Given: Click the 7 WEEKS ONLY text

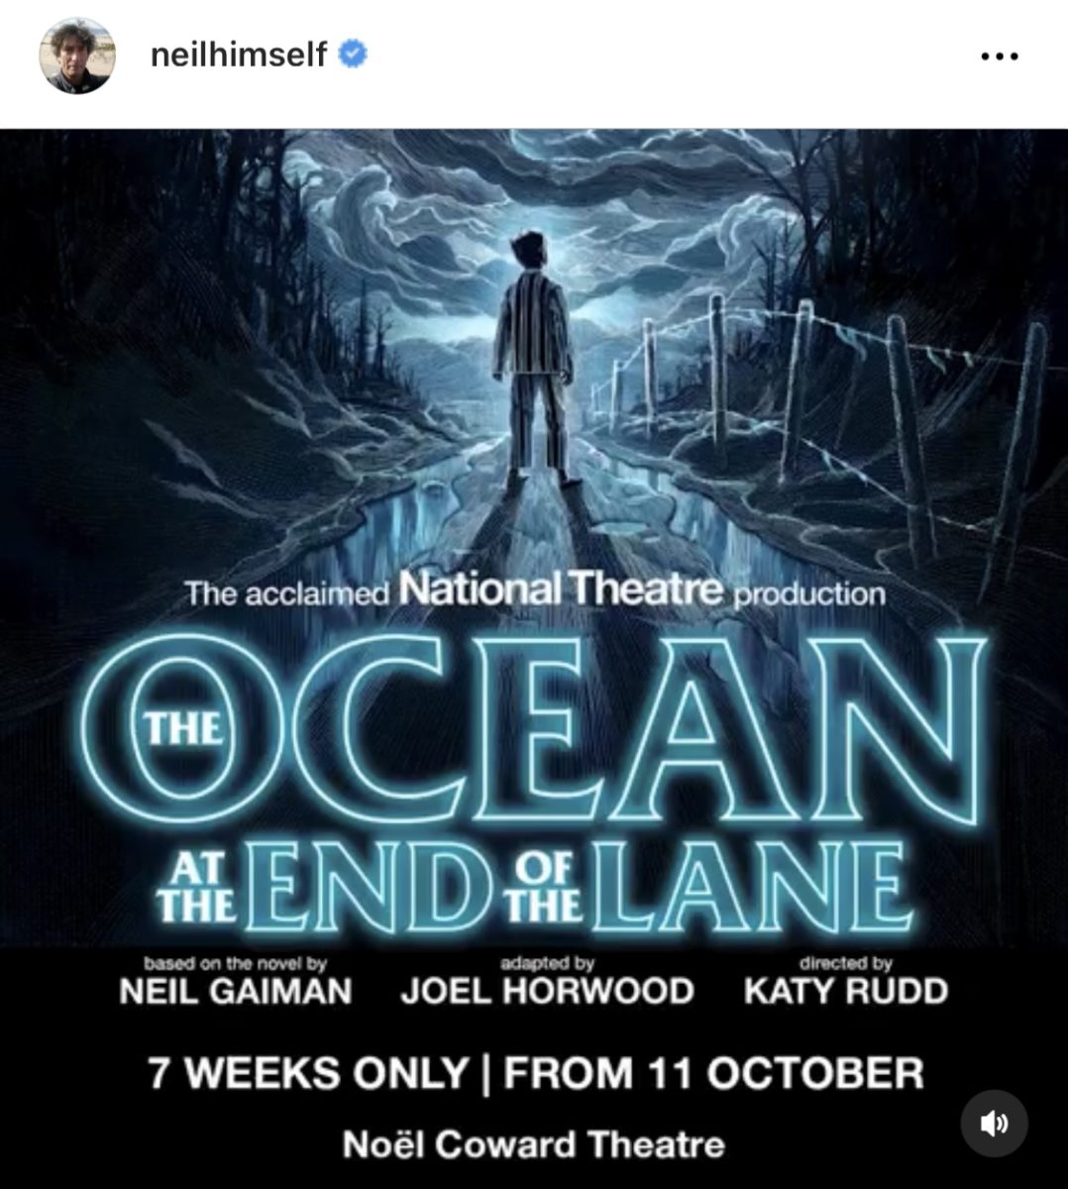Looking at the screenshot, I should [308, 1073].
